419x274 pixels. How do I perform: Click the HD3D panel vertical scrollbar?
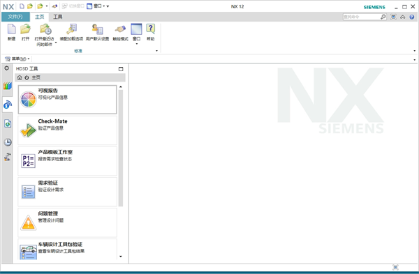coord(121,148)
